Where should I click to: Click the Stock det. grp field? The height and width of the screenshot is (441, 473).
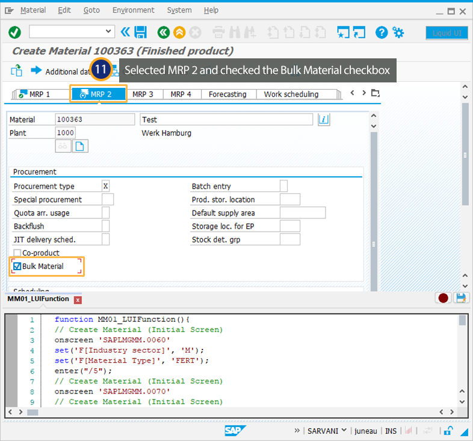[290, 239]
